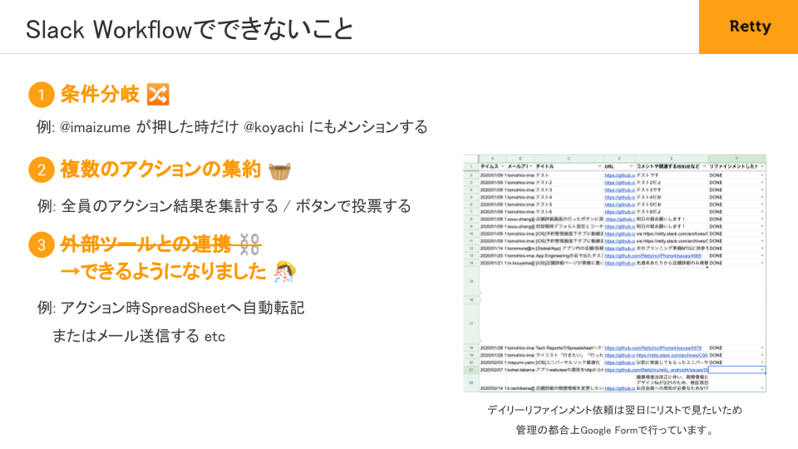Viewport: 798px width, 449px height.
Task: Click the caption 管理の都合上Google Formで行っています
Action: click(x=615, y=430)
